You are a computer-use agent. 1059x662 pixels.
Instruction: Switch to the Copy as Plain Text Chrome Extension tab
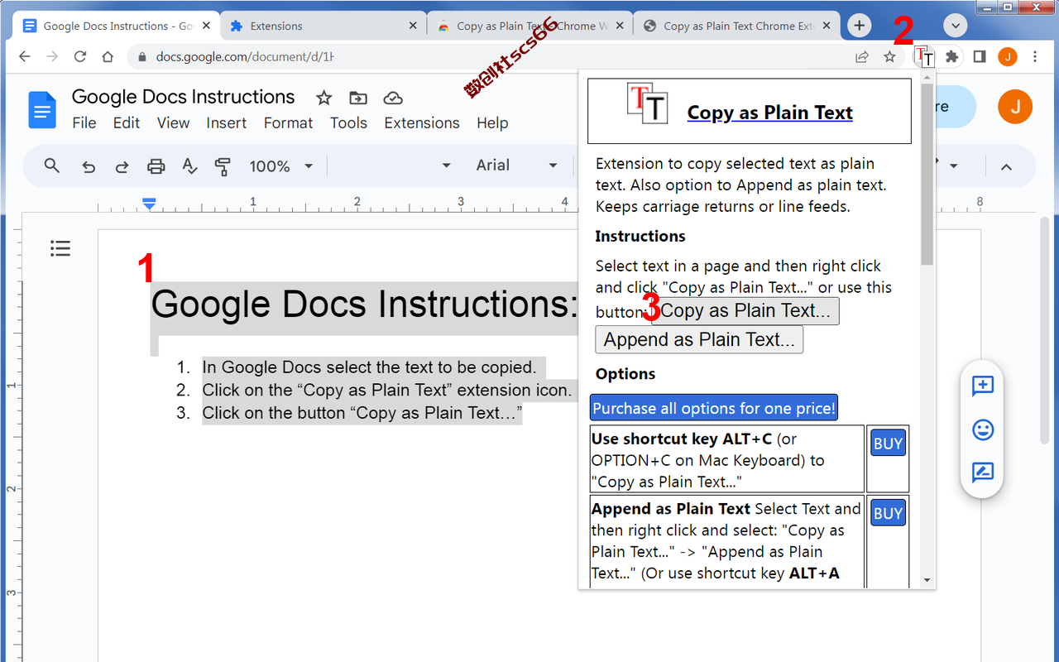[x=736, y=26]
